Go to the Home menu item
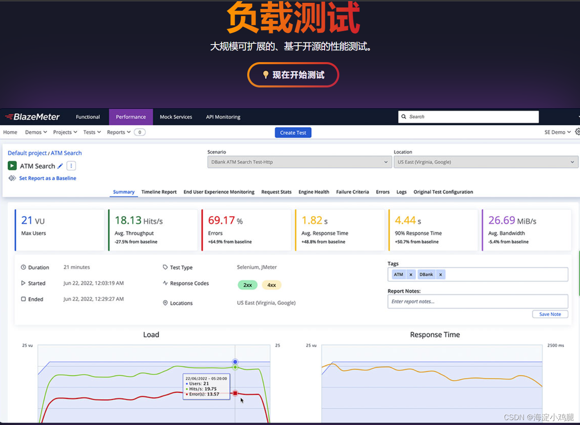Viewport: 580px width, 425px height. [x=10, y=132]
